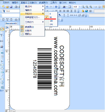Open 表单自定义(C)... menu entry
This screenshot has width=105, height=112.
(32, 17)
